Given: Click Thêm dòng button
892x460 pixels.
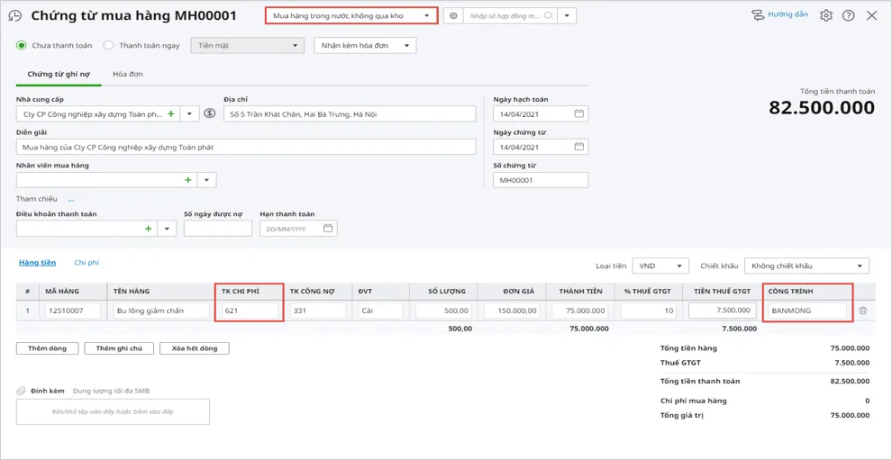Looking at the screenshot, I should point(47,348).
